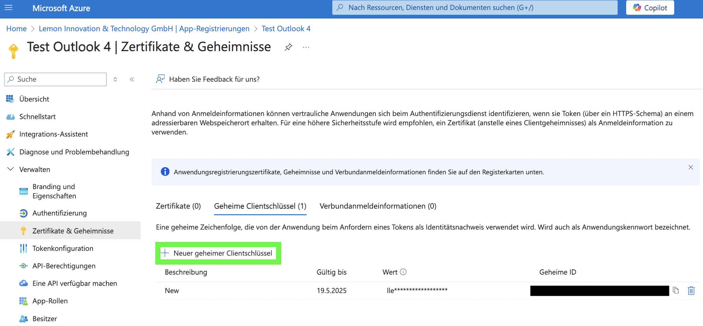
Task: Open Test Outlook 4 breadcrumb
Action: point(286,28)
